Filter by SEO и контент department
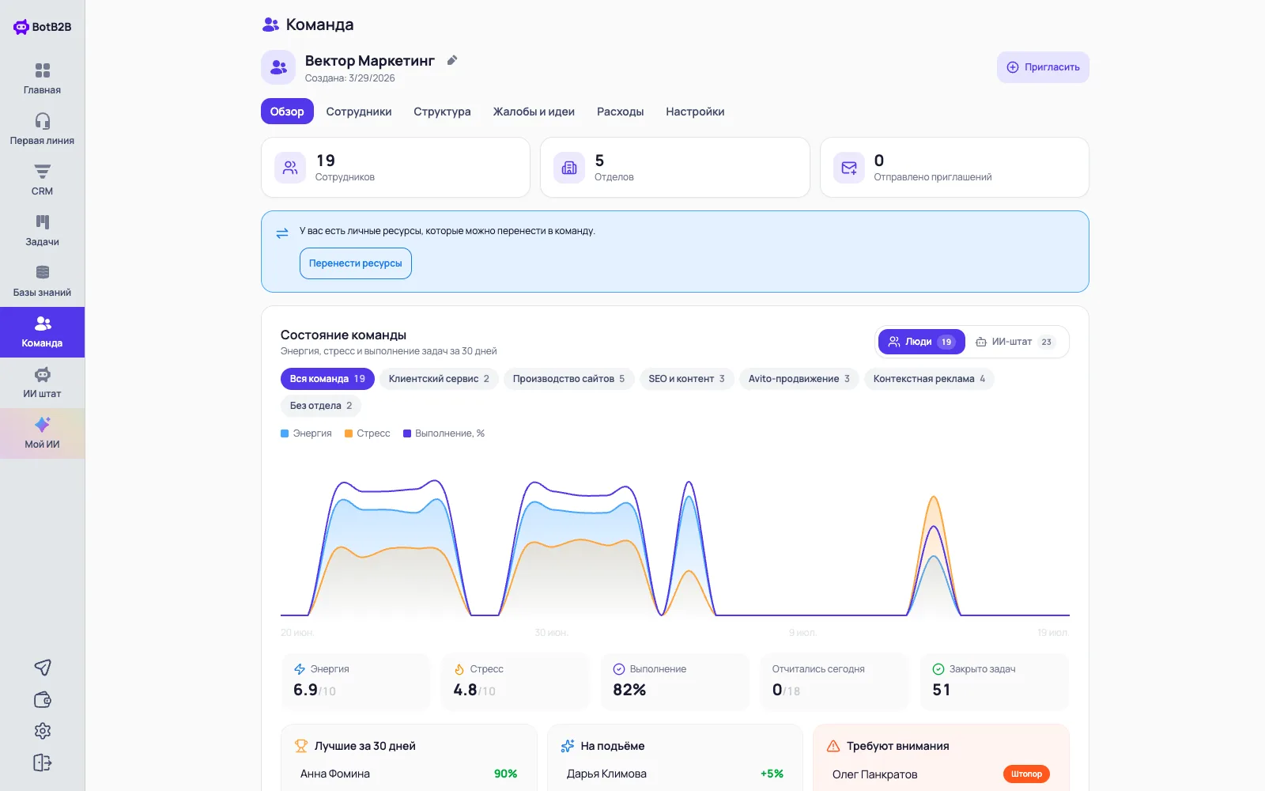Image resolution: width=1265 pixels, height=791 pixels. [686, 379]
